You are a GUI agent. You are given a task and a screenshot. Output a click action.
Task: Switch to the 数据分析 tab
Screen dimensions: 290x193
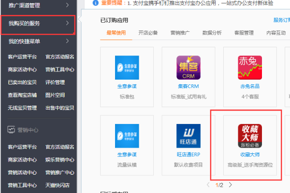pos(212,33)
